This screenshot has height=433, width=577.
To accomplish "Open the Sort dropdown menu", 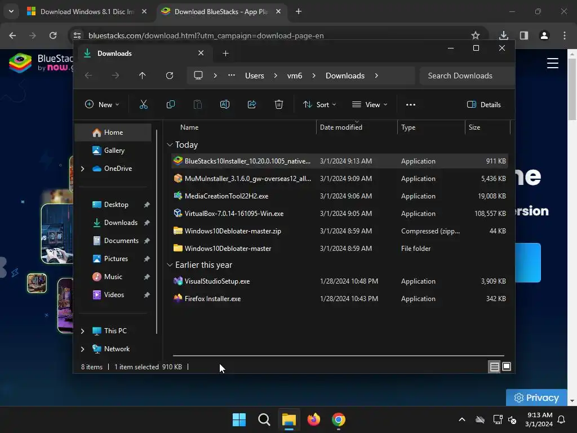I will point(319,104).
